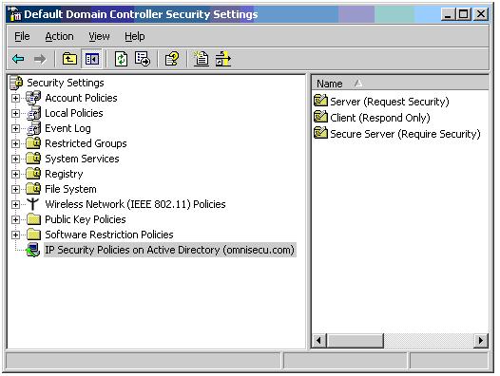Screen dimensions: 500x376
Task: Click the Refresh toolbar icon
Action: (121, 59)
